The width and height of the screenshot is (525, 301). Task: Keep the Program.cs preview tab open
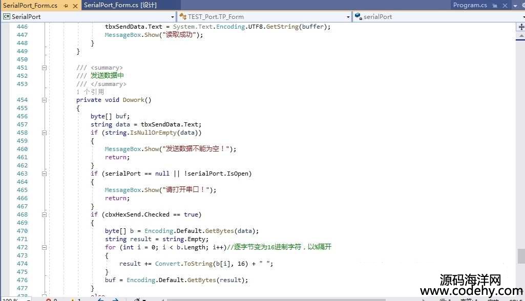[495, 5]
